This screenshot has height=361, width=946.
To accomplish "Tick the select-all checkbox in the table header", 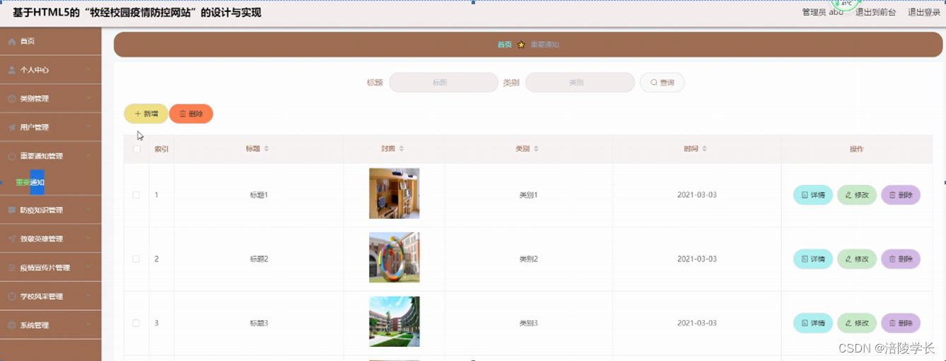I will 136,149.
